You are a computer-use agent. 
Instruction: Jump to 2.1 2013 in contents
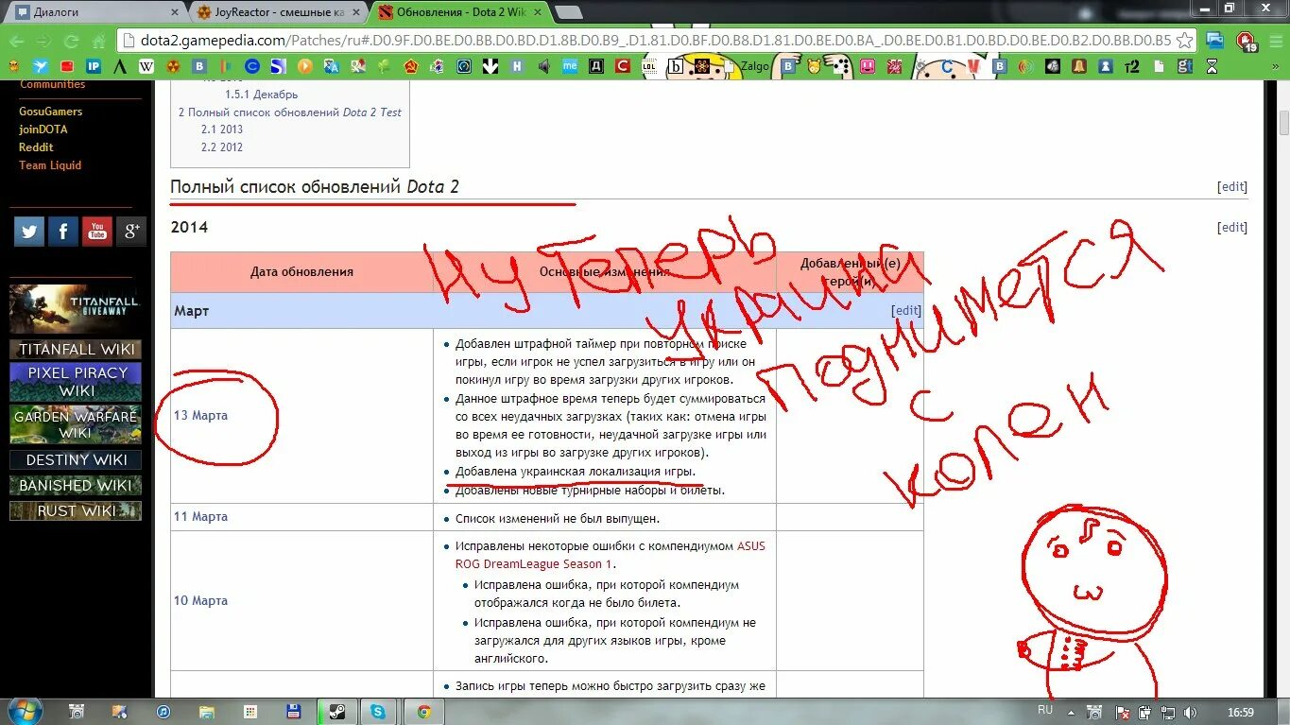(x=222, y=129)
